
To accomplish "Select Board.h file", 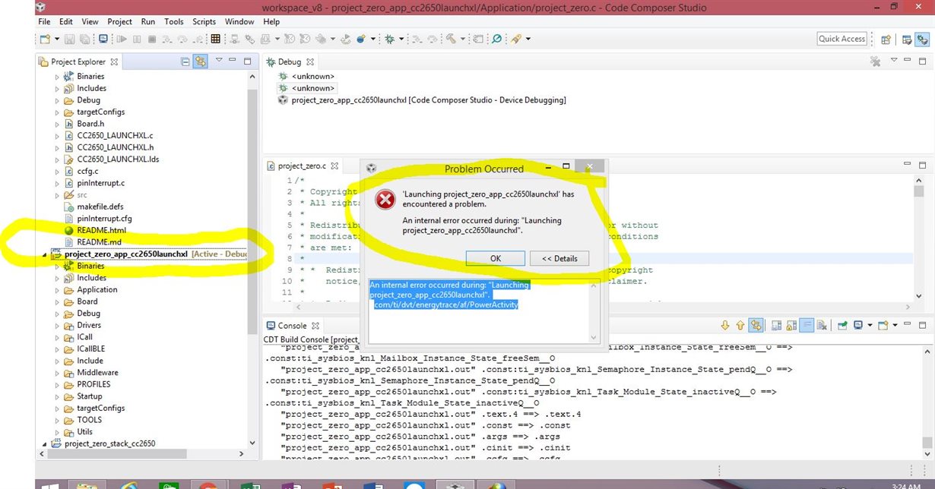I will [x=90, y=124].
